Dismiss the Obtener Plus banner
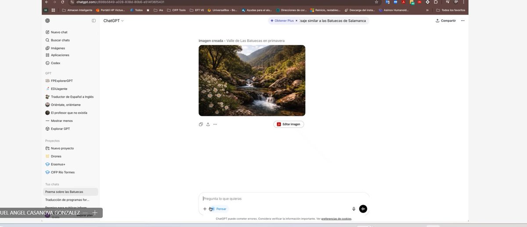The image size is (527, 227). point(296,21)
